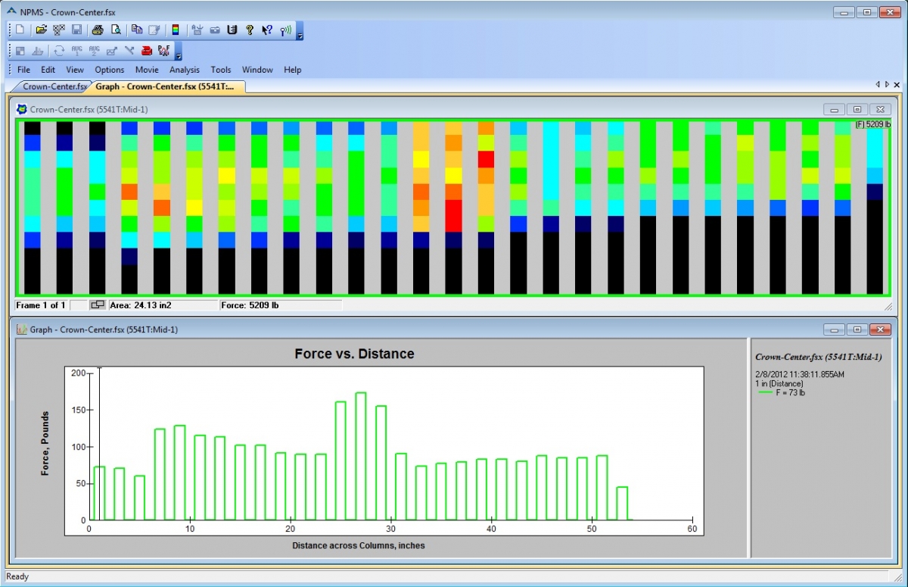The image size is (908, 587).
Task: Expand the top toolbar overflow arrow
Action: (x=300, y=35)
